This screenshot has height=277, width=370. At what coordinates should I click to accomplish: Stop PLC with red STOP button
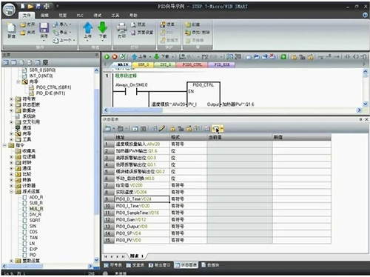pyautogui.click(x=115, y=57)
